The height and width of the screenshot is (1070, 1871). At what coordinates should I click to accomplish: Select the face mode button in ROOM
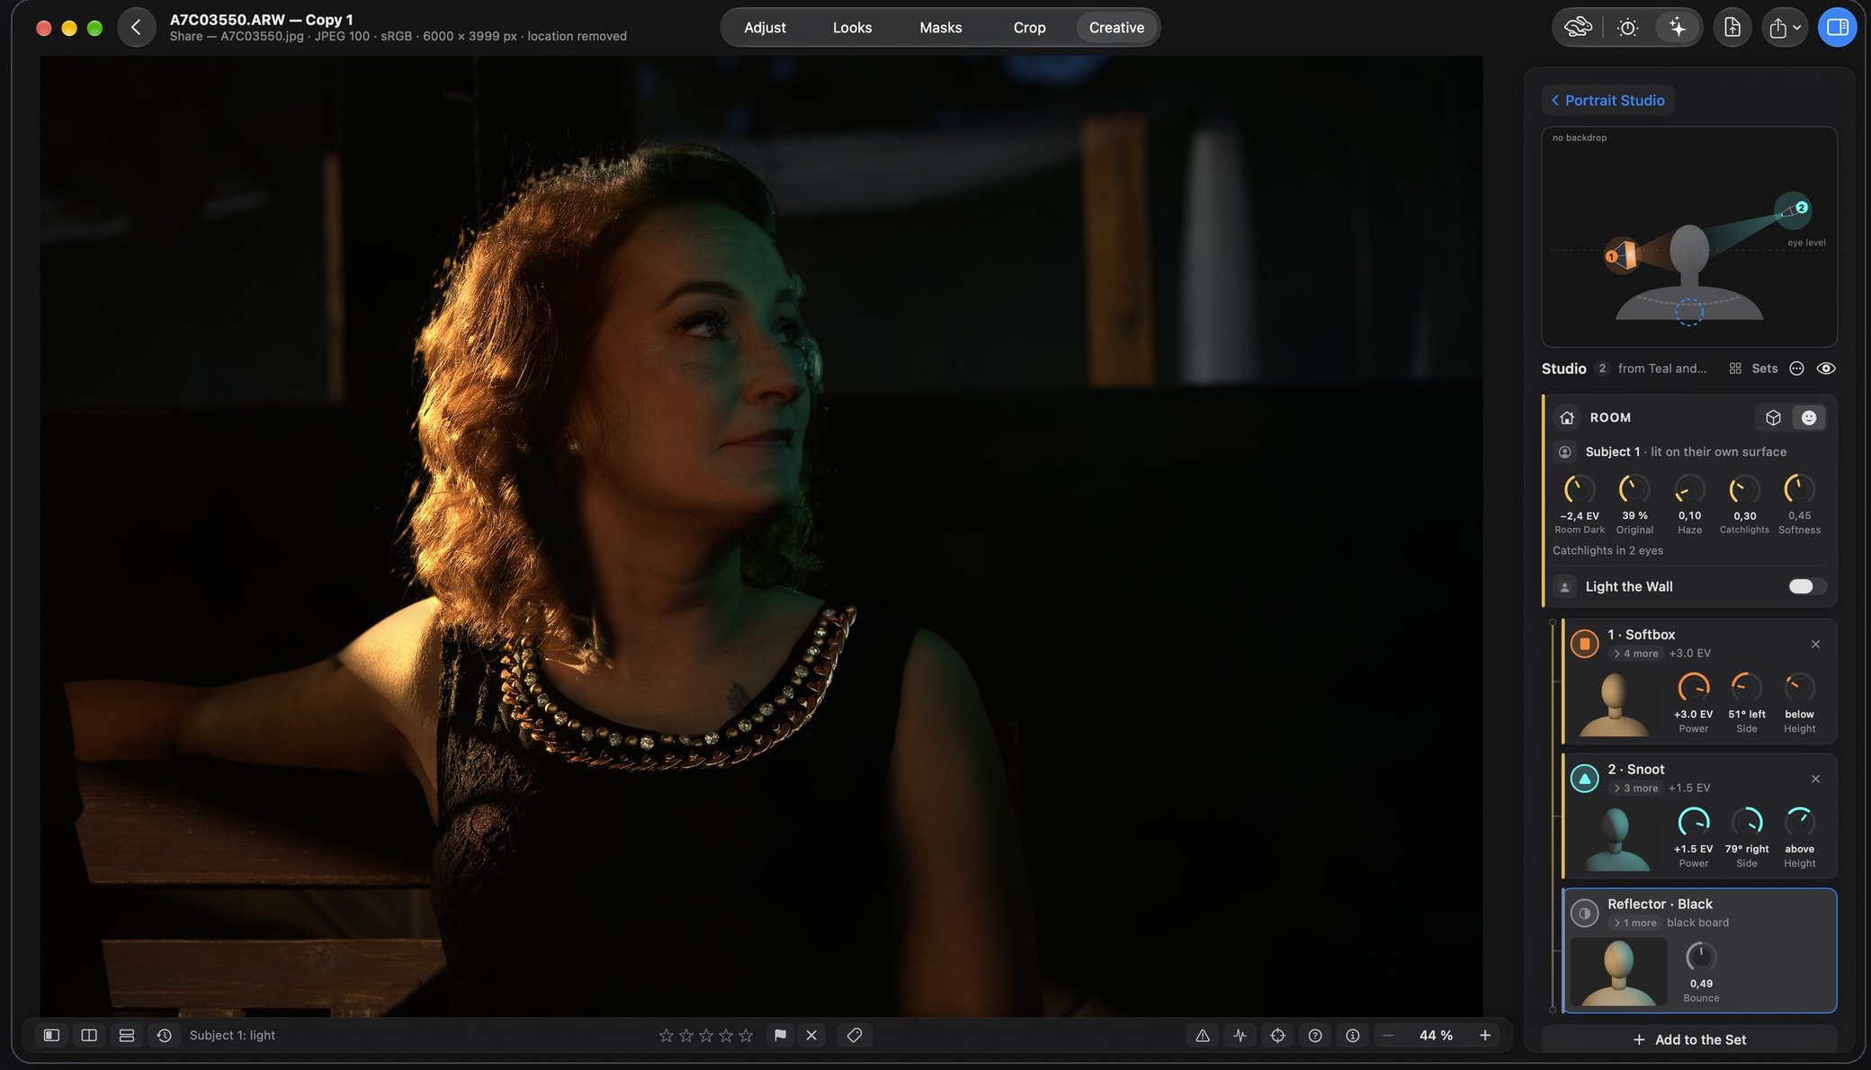pyautogui.click(x=1809, y=417)
